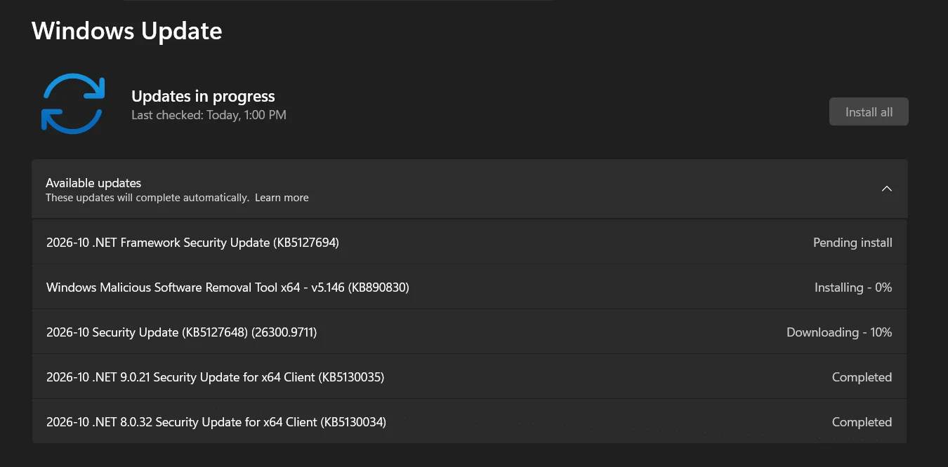The width and height of the screenshot is (948, 467).
Task: Collapse the Available updates chevron
Action: coord(886,189)
